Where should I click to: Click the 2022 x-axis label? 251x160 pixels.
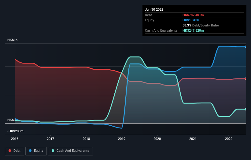pyautogui.click(x=229, y=139)
